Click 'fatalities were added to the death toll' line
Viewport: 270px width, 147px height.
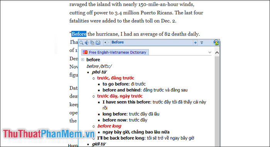(123, 21)
